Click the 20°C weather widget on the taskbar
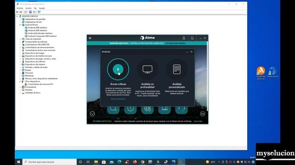 [x=211, y=162]
